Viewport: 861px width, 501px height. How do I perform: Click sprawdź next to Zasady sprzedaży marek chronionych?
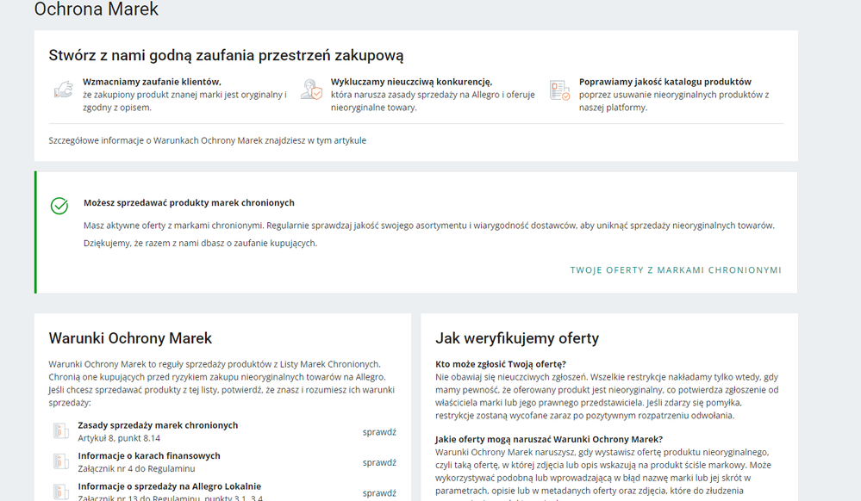(x=379, y=431)
